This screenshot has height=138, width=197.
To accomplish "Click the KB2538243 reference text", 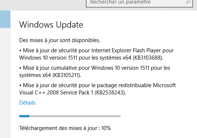I will [x=110, y=93].
